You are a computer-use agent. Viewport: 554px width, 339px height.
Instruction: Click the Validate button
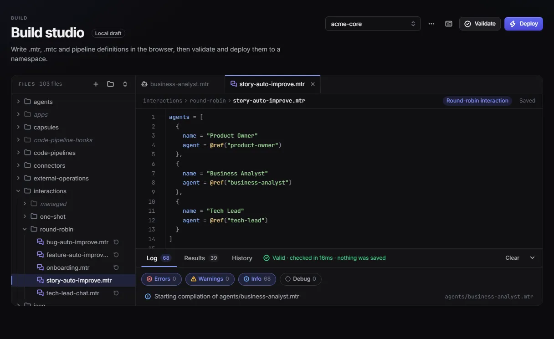480,24
